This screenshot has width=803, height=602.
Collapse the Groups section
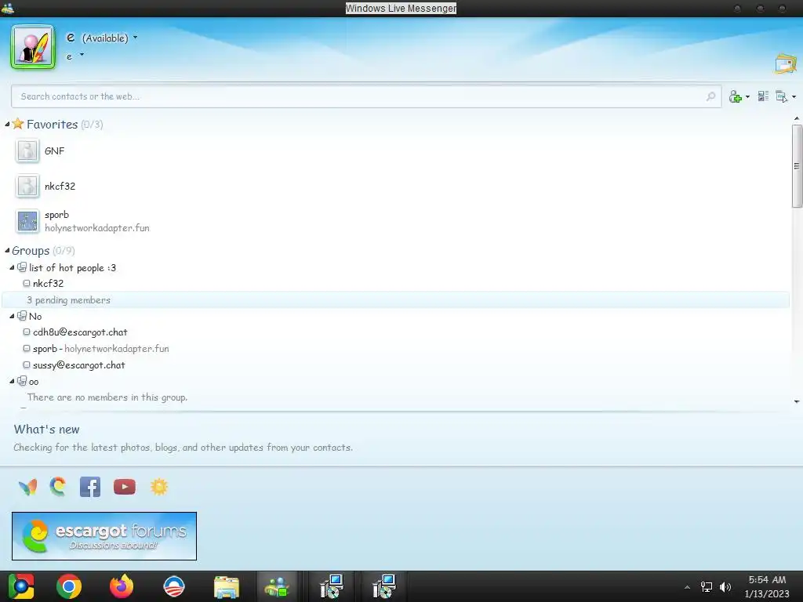click(7, 250)
